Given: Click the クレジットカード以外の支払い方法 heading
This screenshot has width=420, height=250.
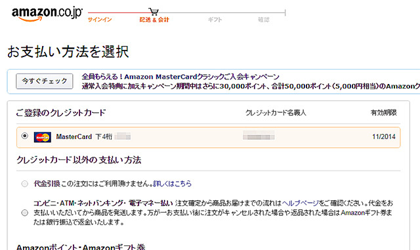Looking at the screenshot, I should pyautogui.click(x=79, y=160).
